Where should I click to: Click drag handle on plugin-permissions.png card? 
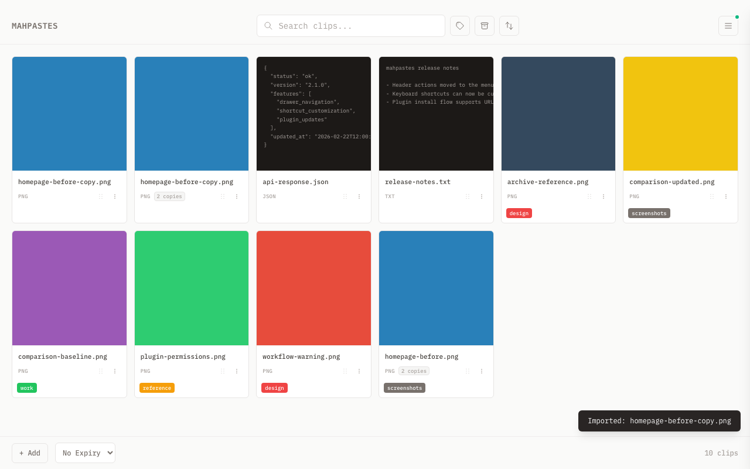223,371
